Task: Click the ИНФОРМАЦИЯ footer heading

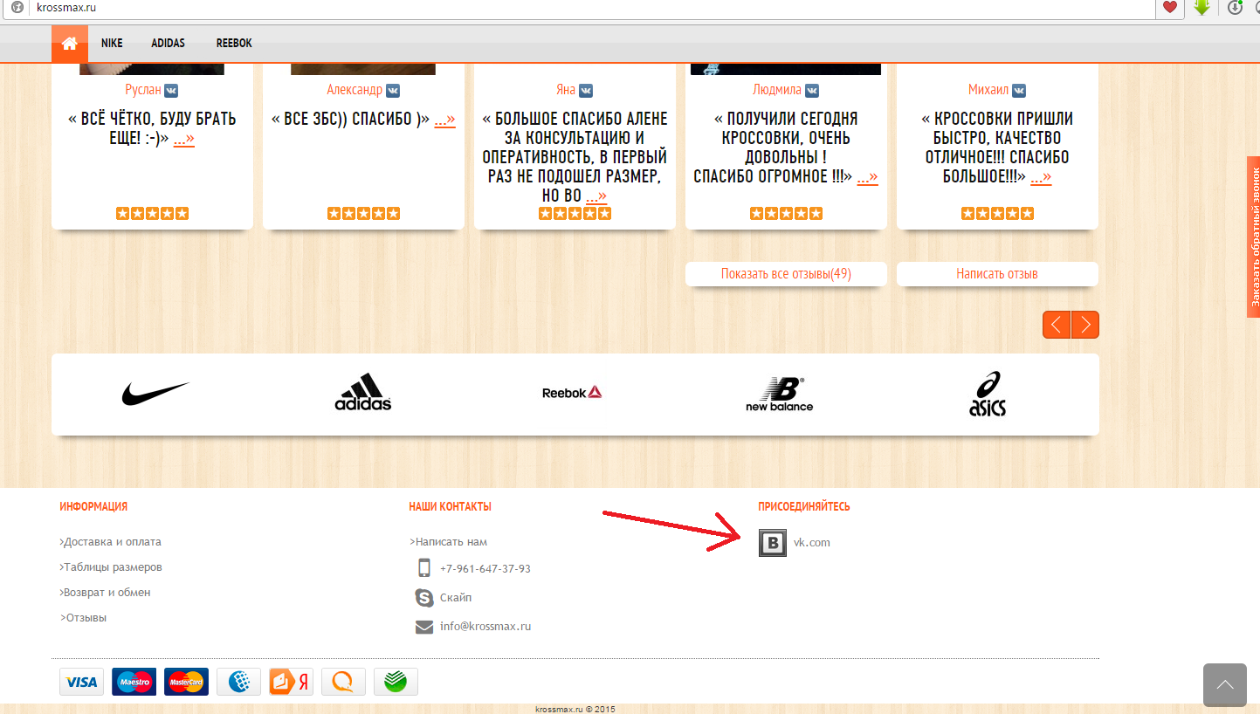Action: click(x=93, y=506)
